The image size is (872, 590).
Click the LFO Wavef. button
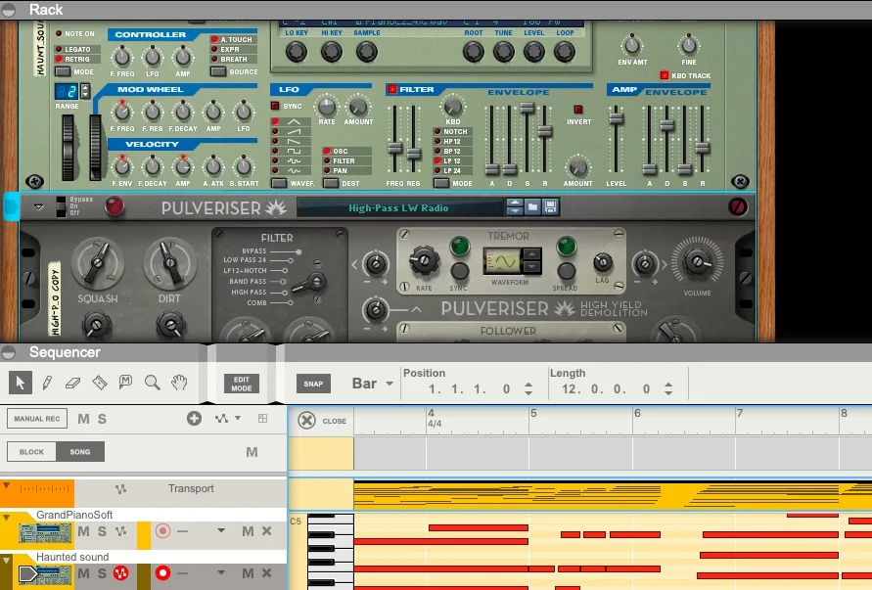[x=279, y=183]
